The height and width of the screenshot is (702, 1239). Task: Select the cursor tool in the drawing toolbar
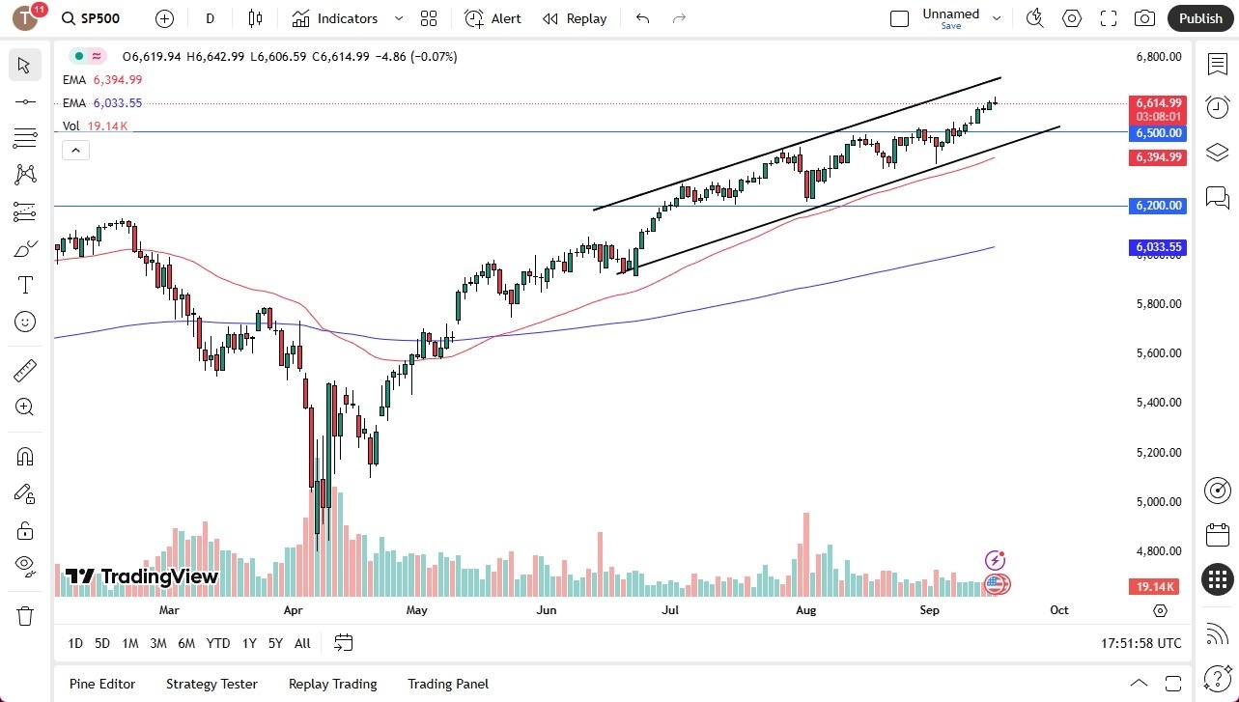click(24, 65)
